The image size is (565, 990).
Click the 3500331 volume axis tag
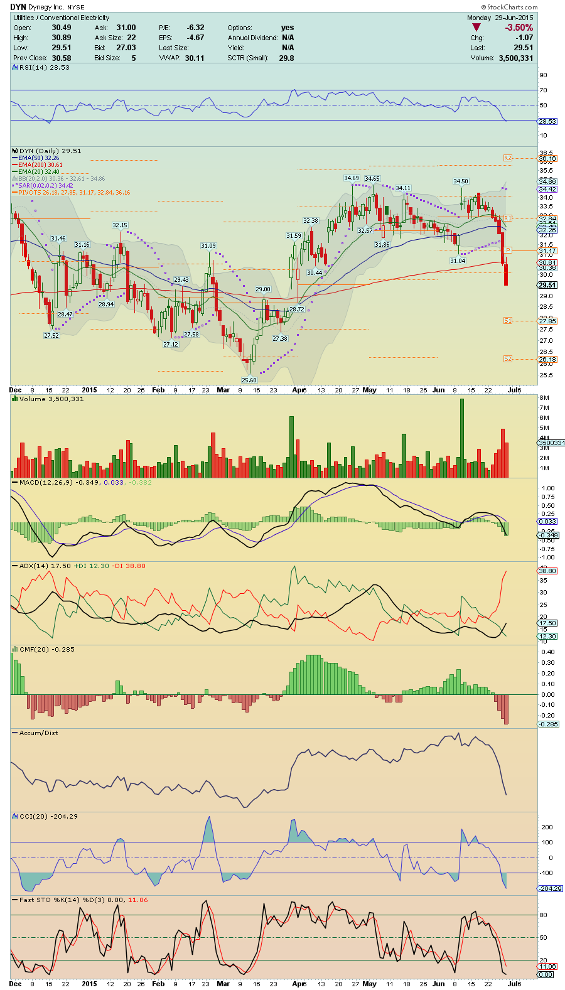551,443
